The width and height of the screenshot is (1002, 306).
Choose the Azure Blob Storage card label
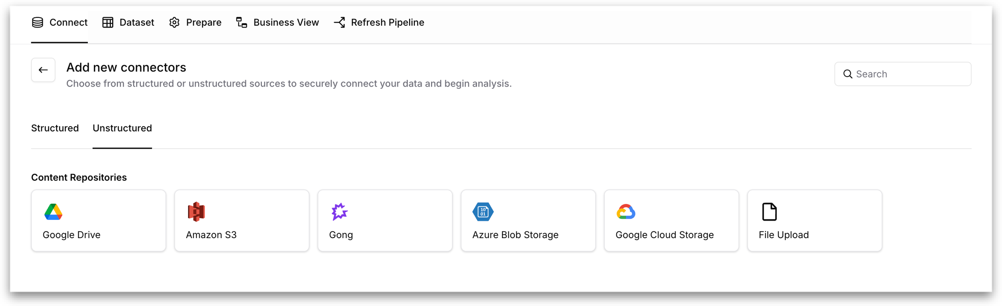(x=515, y=235)
